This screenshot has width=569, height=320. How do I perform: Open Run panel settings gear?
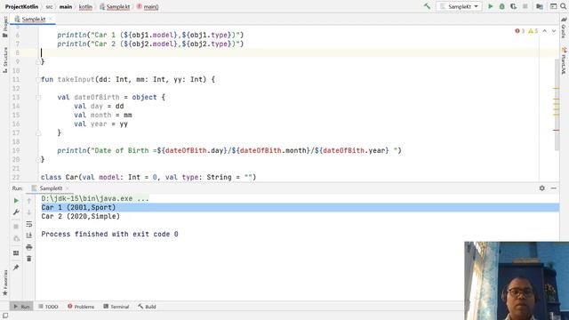pyautogui.click(x=541, y=188)
